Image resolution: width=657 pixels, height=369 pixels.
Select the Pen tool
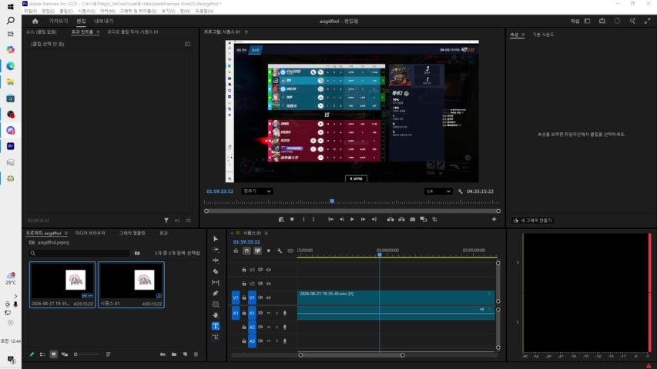click(x=216, y=293)
